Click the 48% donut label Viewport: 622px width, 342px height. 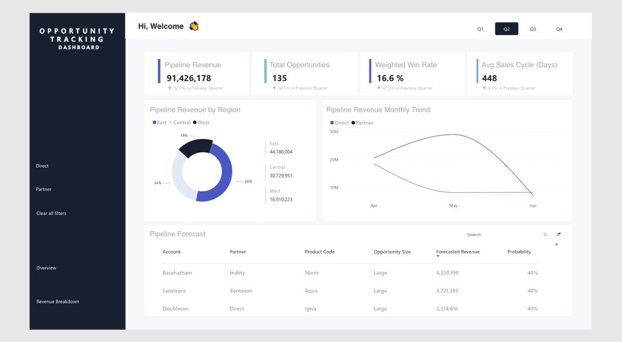[248, 182]
